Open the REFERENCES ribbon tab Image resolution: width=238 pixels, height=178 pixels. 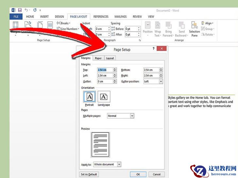(101, 17)
